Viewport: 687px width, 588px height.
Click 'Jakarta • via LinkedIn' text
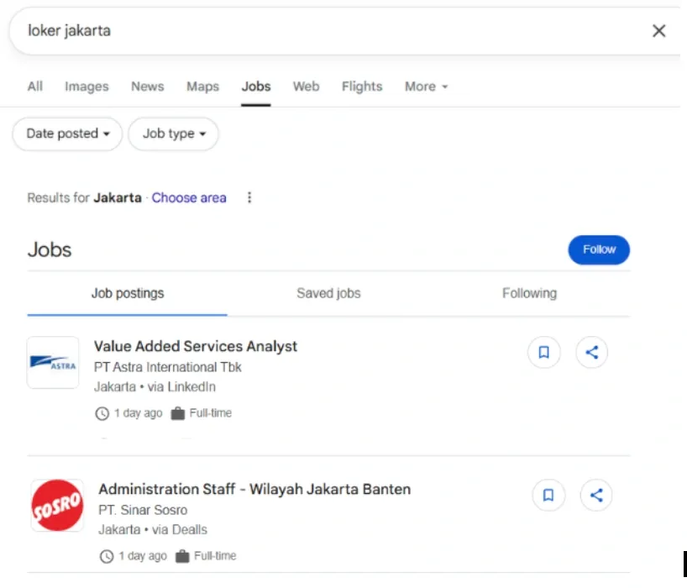[x=155, y=387]
